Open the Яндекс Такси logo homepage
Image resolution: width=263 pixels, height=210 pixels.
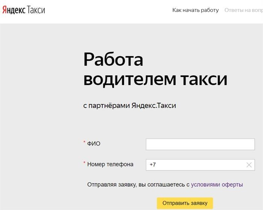24,10
